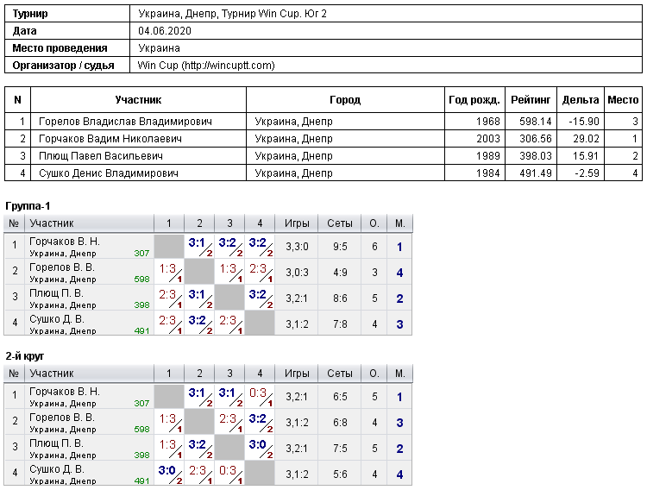The image size is (647, 490).
Task: Click participant 'Горчаков Вадим Николаевич'
Action: click(110, 139)
